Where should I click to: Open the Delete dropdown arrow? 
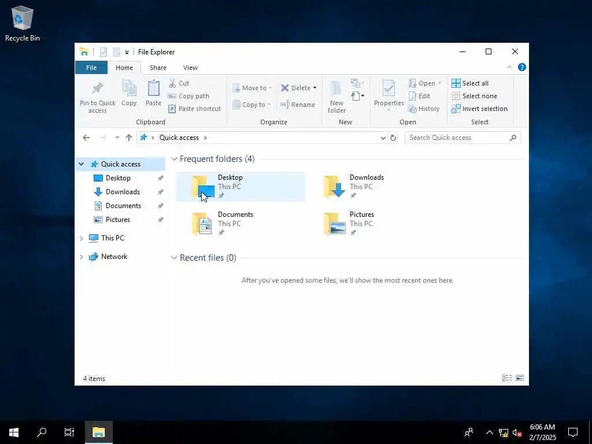click(314, 88)
